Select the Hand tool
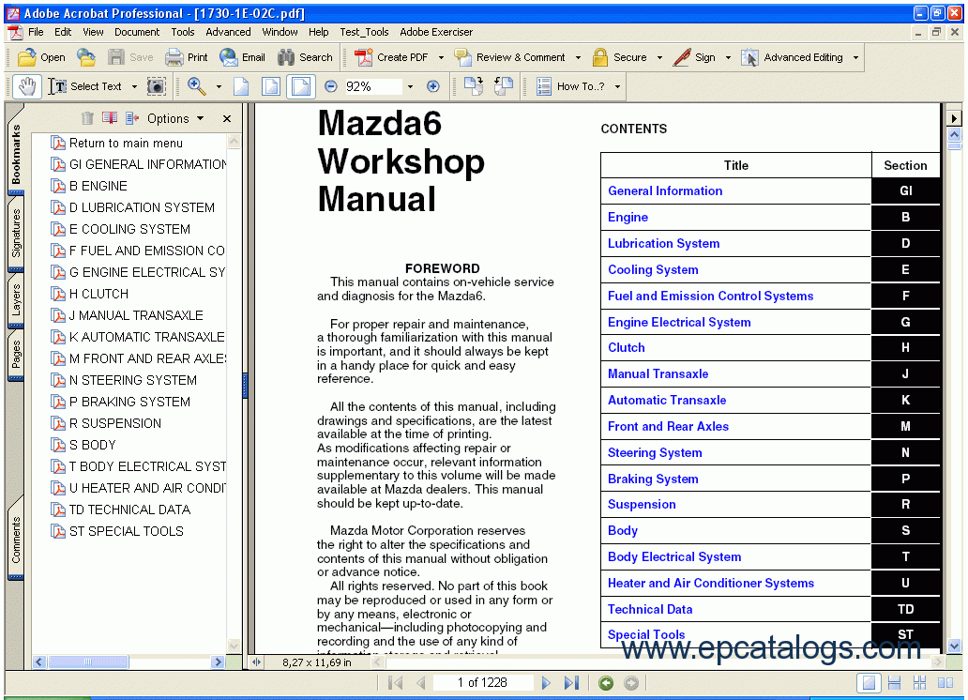Viewport: 968px width, 700px height. click(x=26, y=86)
